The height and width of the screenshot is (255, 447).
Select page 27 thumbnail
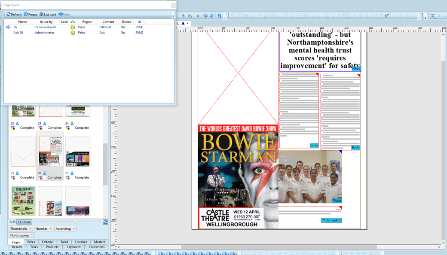78,152
